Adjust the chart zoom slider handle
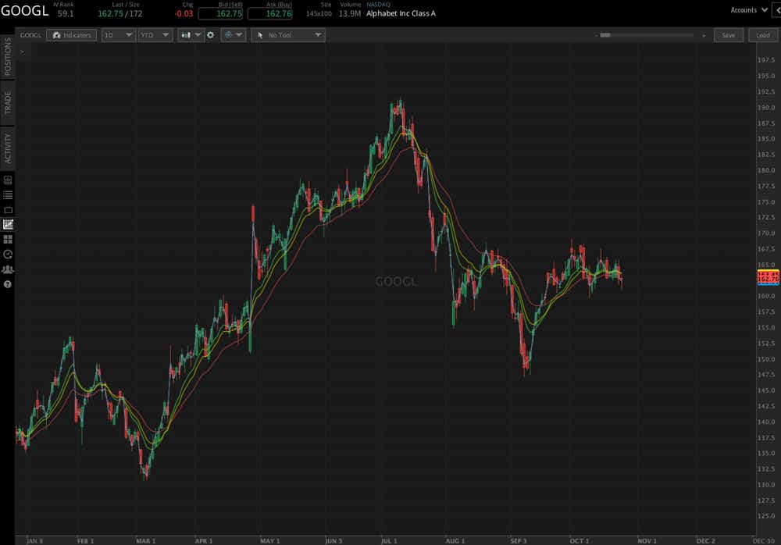 (604, 35)
